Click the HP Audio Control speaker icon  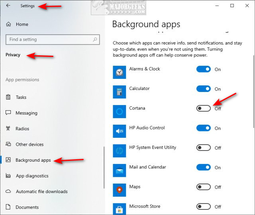tap(120, 131)
